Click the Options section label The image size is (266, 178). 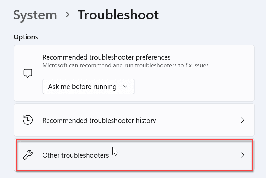click(26, 37)
